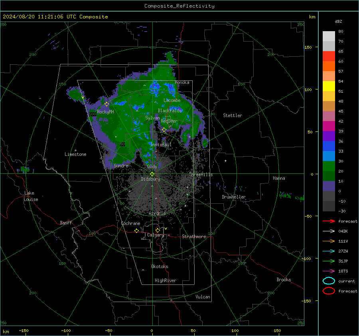
Task: Click the Didsbury label
Action: coord(151,179)
